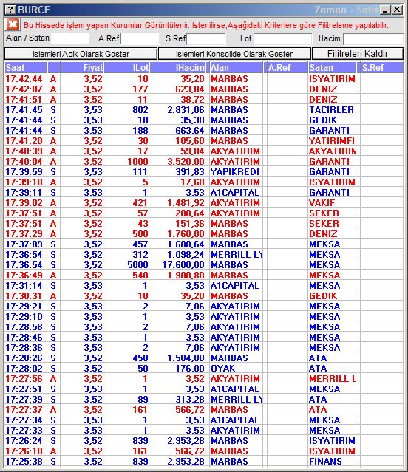The height and width of the screenshot is (472, 408).
Task: Click the ILot column header
Action: point(126,68)
